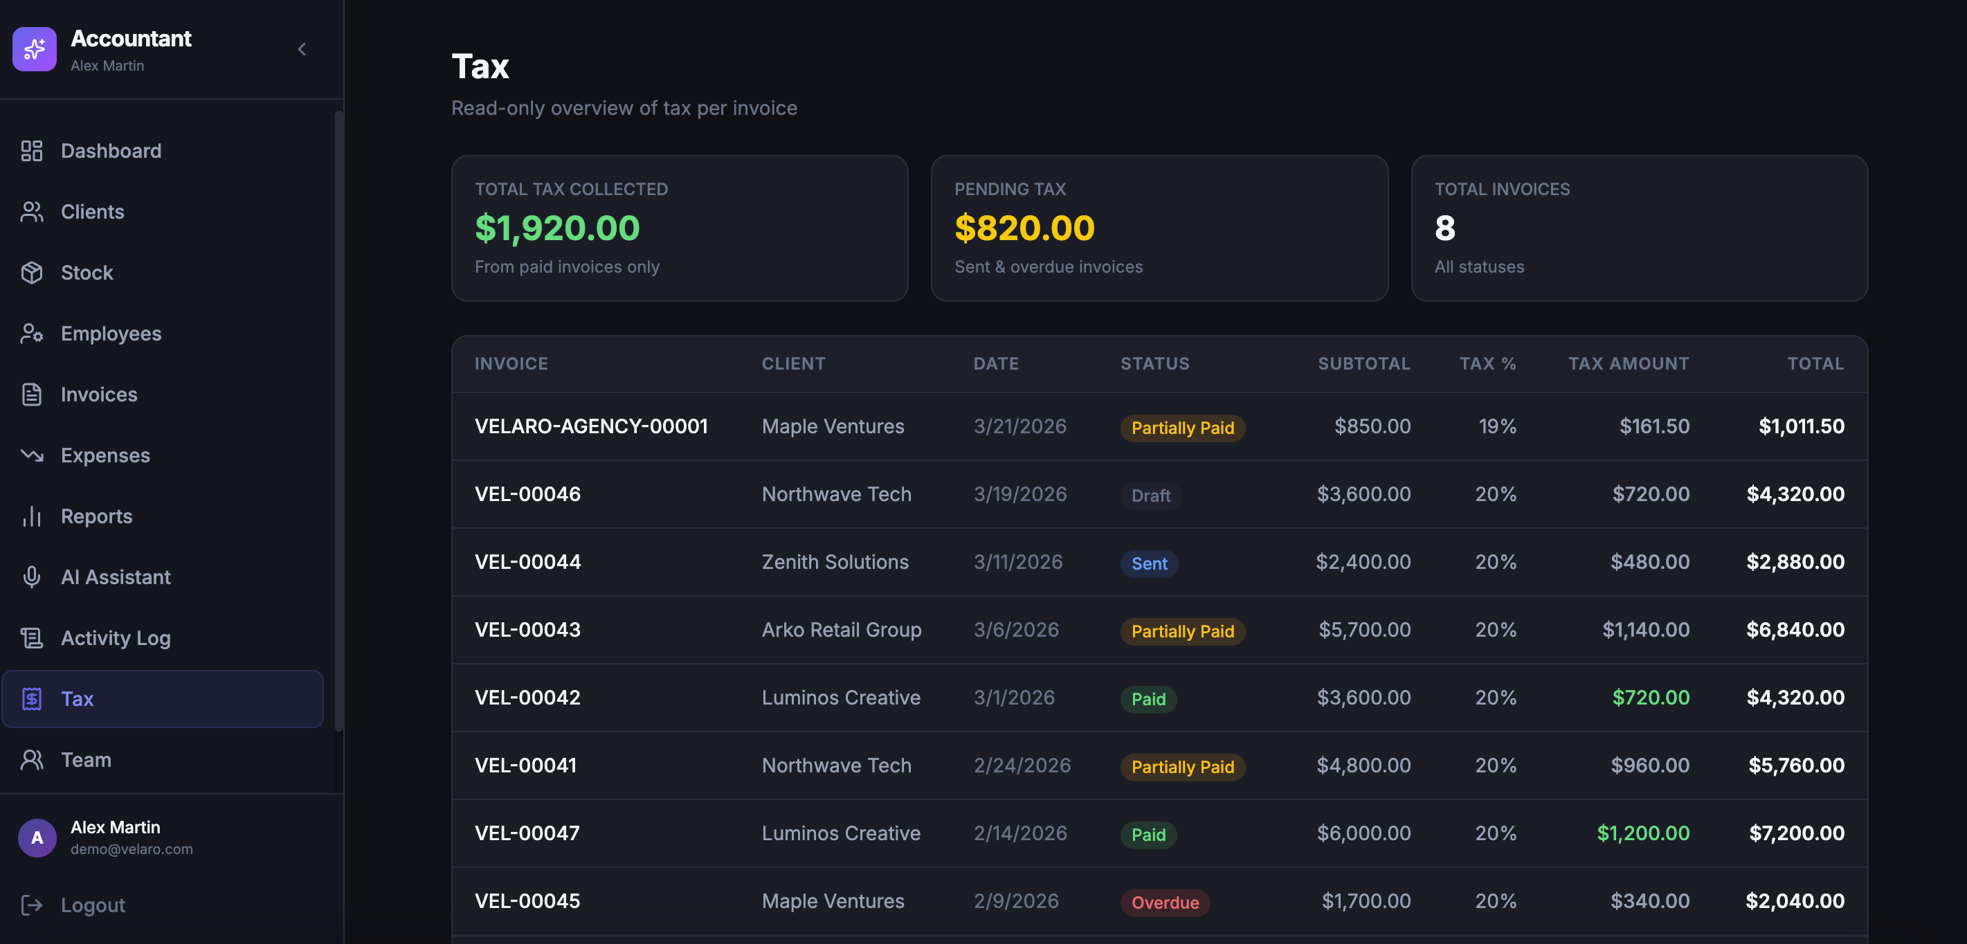Click the Expenses trend-down icon
This screenshot has height=944, width=1967.
(31, 455)
